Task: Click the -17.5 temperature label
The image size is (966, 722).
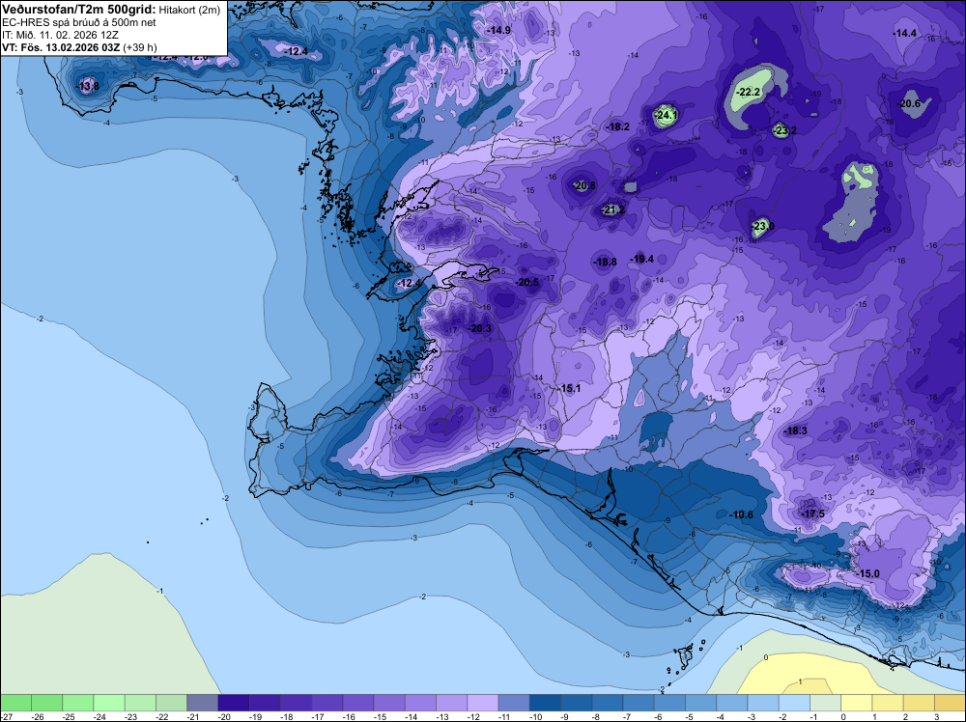Action: point(812,514)
